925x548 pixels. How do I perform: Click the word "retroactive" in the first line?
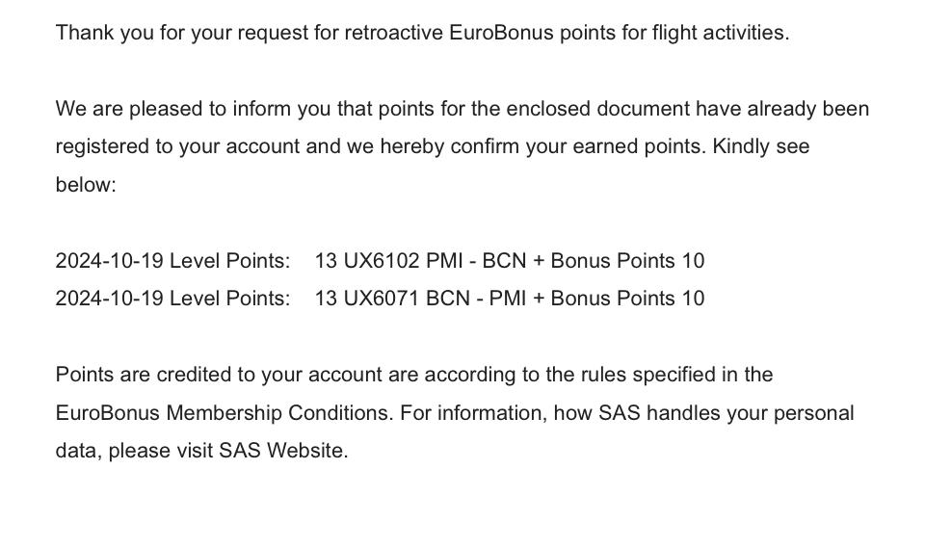coord(393,33)
